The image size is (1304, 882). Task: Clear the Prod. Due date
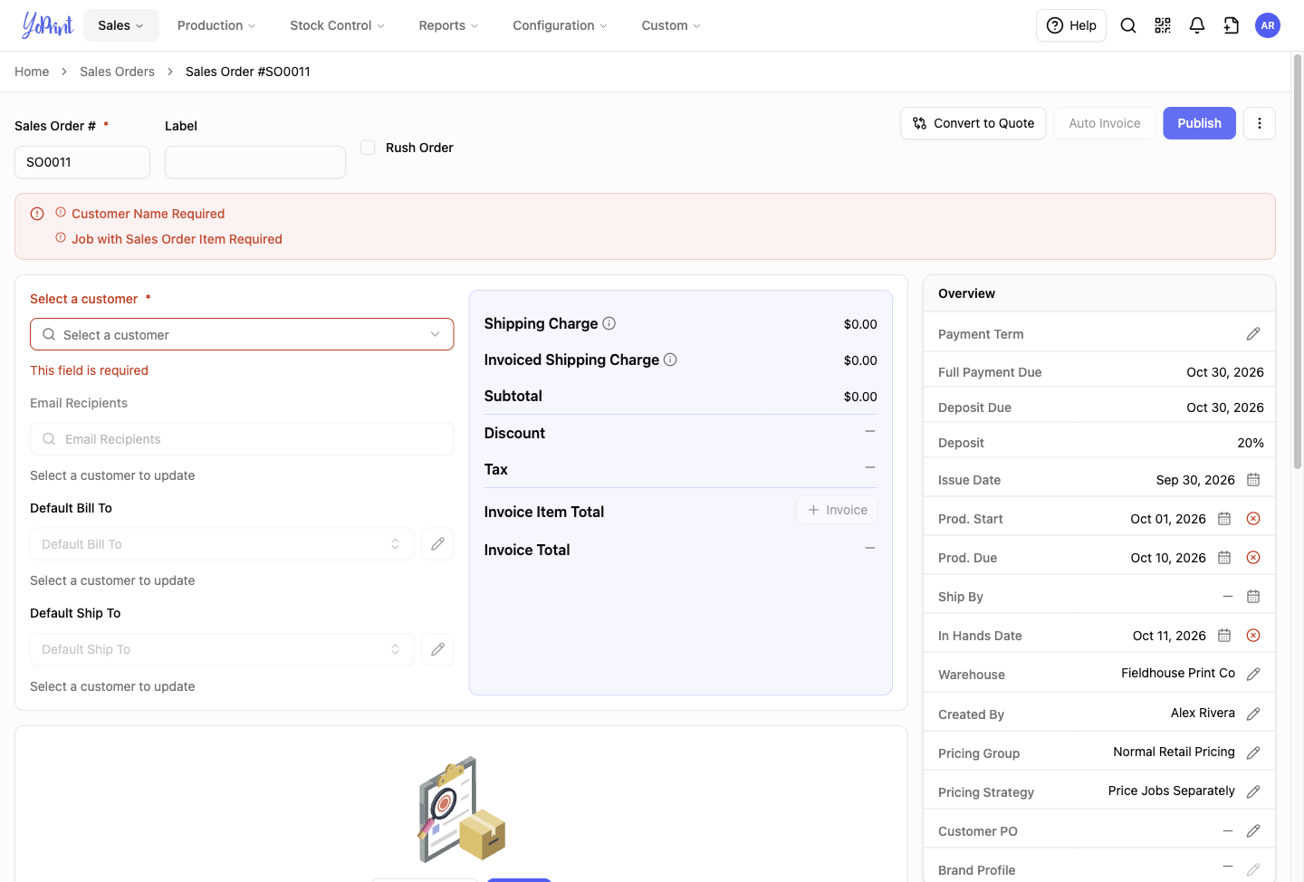pos(1253,558)
